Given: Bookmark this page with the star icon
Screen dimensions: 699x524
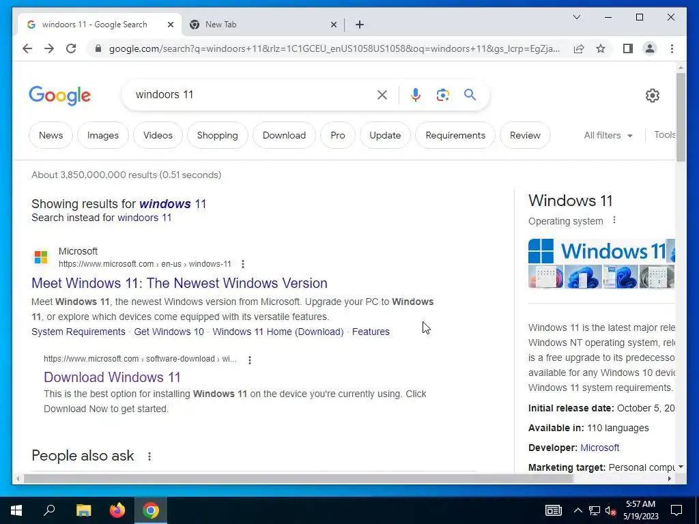Looking at the screenshot, I should pos(601,48).
